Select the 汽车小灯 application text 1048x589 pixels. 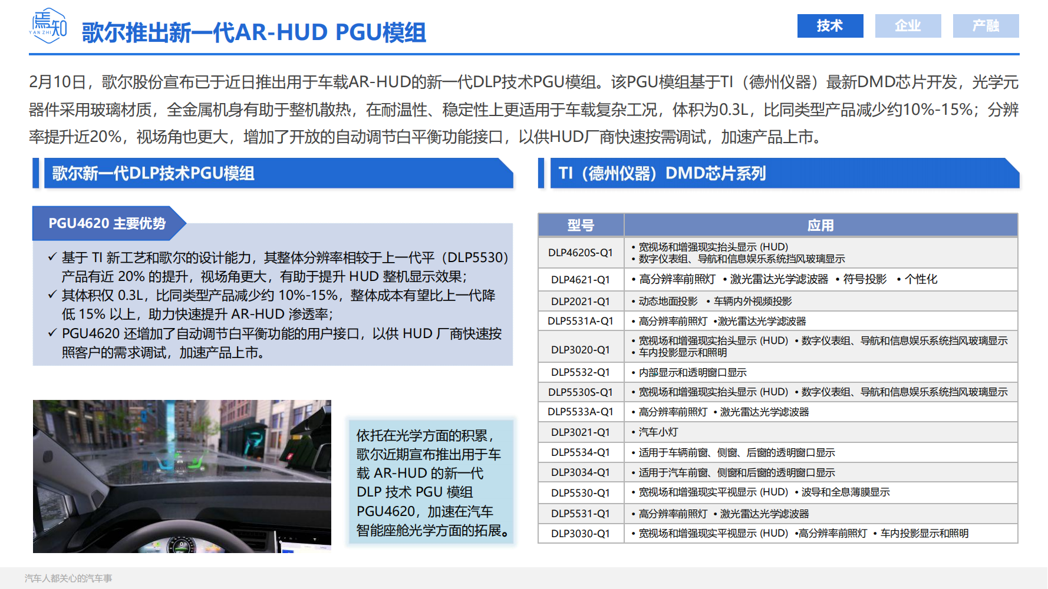[658, 432]
